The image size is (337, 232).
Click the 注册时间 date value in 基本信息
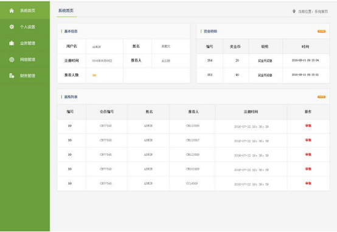click(102, 61)
